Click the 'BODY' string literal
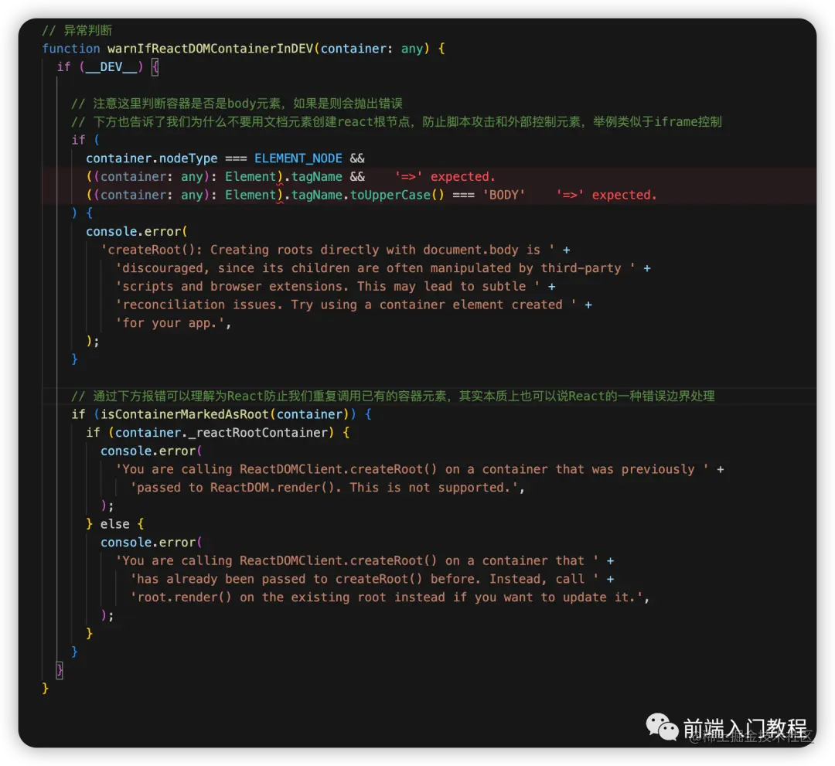 (x=504, y=196)
